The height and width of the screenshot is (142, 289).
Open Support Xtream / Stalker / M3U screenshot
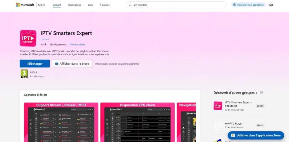click(61, 122)
